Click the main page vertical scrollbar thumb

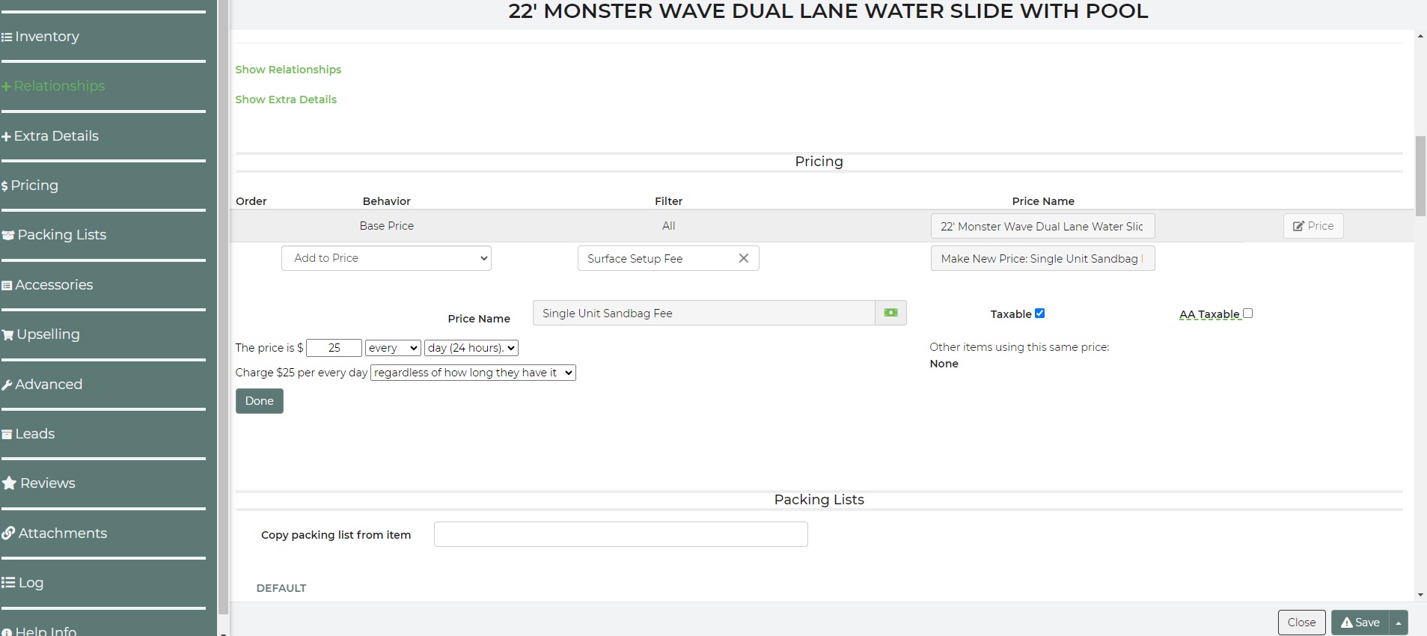coord(1420,176)
